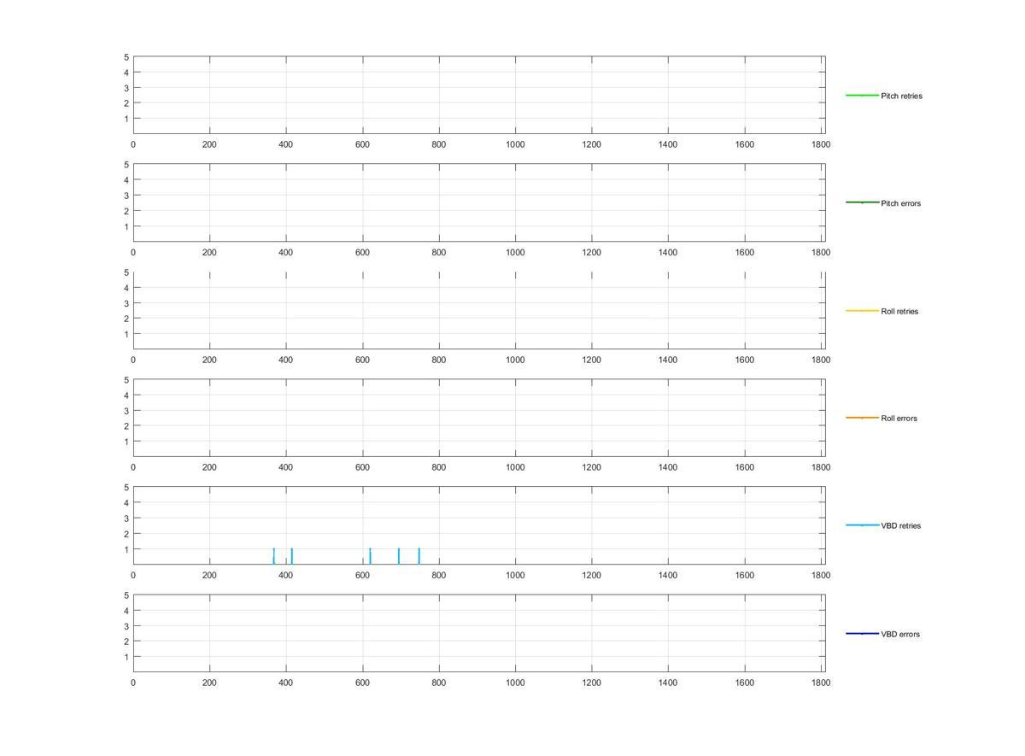Click the dark blue VBD errors legend line
The height and width of the screenshot is (756, 1025).
point(862,634)
